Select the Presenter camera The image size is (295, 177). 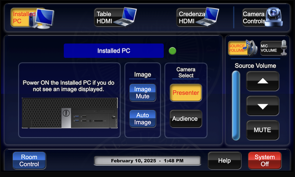(186, 93)
